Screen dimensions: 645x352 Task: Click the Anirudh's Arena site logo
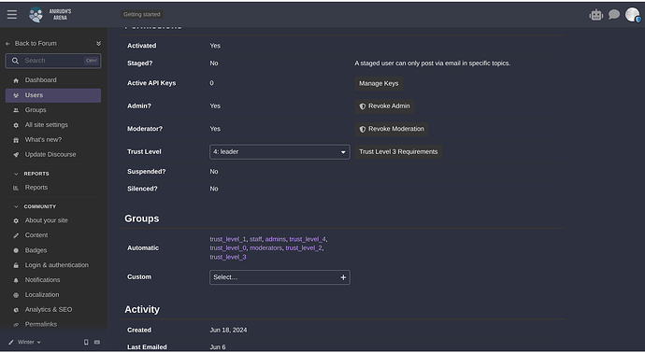tap(50, 15)
